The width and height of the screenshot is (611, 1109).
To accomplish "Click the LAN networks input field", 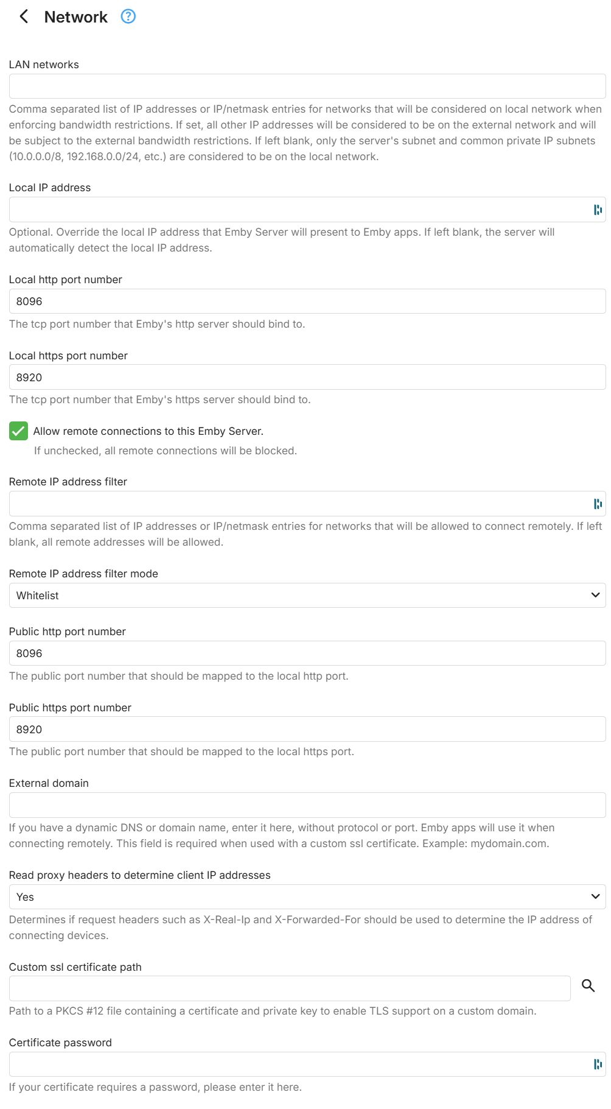I will 307,86.
